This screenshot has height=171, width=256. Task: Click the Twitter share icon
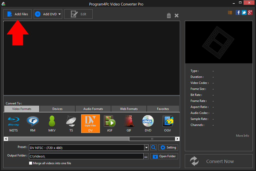tap(244, 12)
